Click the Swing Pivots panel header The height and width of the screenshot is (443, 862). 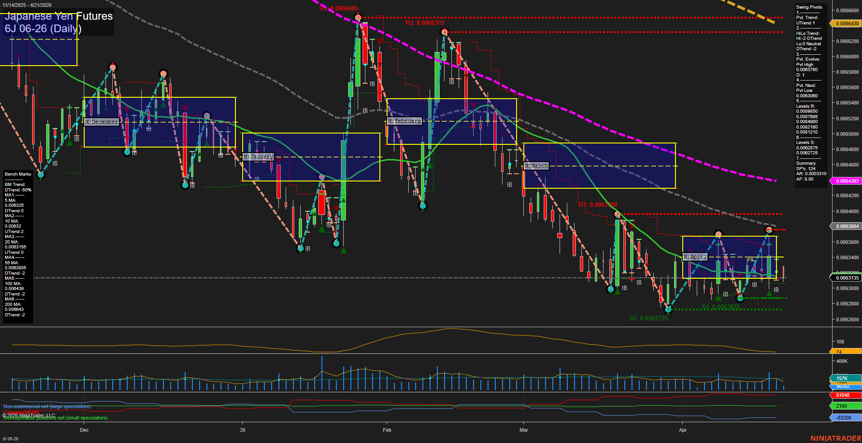[x=809, y=7]
